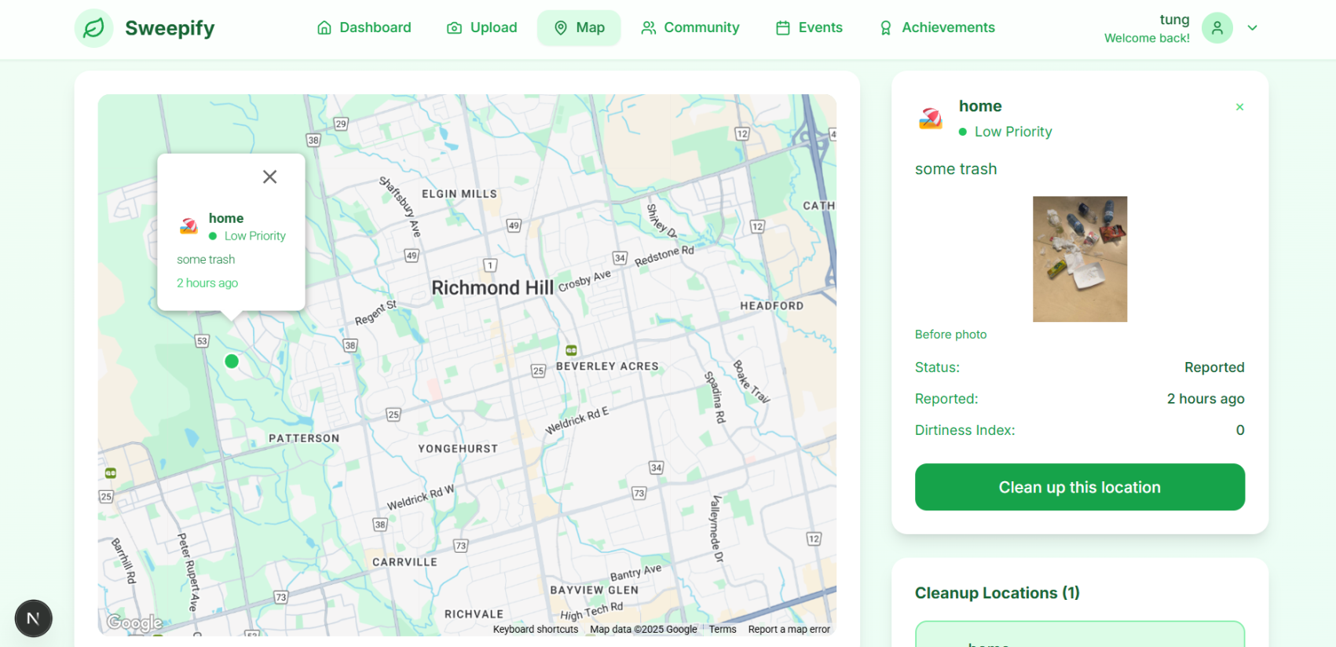
Task: Open the Achievements page
Action: tap(937, 27)
